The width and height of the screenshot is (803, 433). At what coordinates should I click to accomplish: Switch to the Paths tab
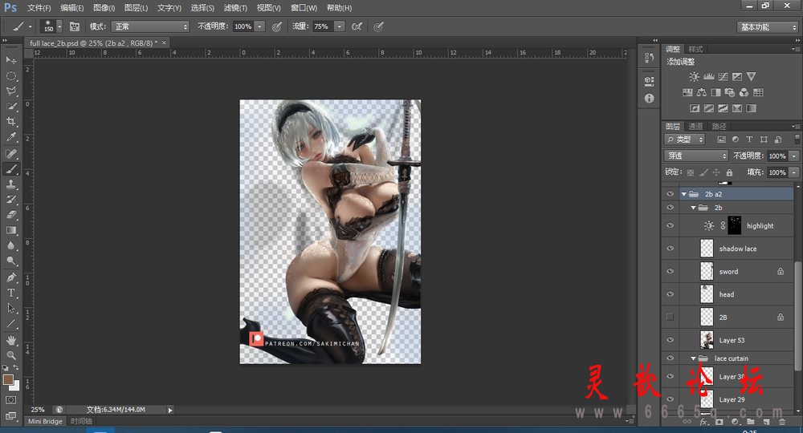coord(719,126)
